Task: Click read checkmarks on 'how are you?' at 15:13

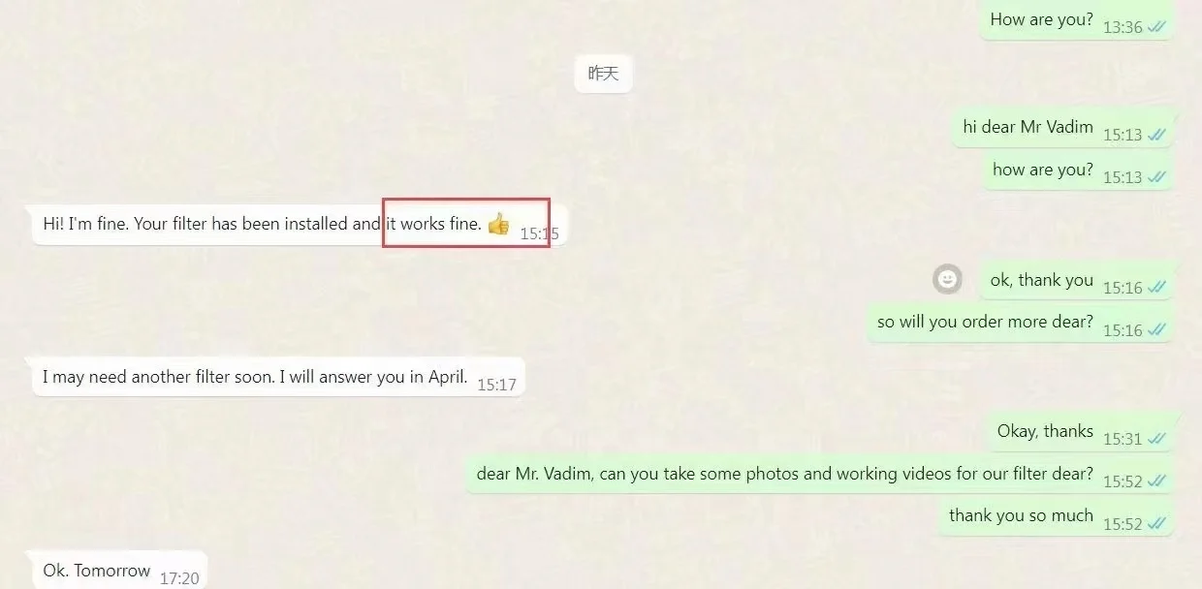Action: click(1156, 177)
